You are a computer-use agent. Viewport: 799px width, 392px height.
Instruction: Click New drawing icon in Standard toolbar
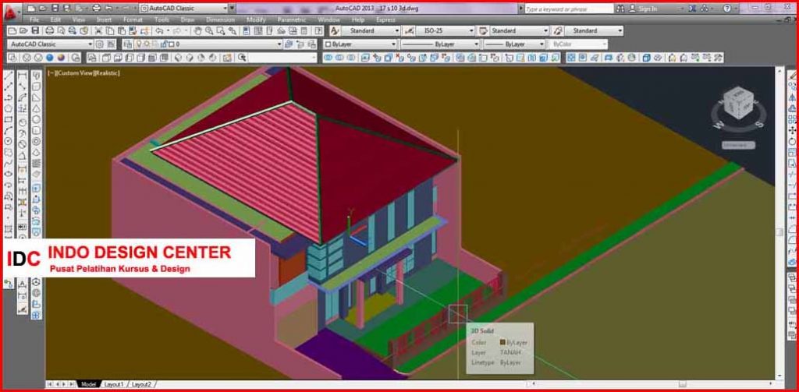click(x=11, y=31)
